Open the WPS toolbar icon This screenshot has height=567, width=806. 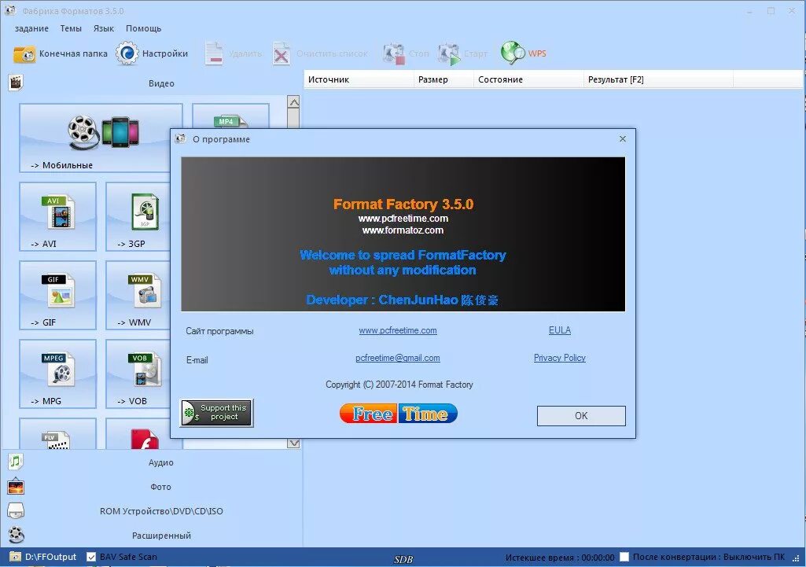[x=513, y=53]
